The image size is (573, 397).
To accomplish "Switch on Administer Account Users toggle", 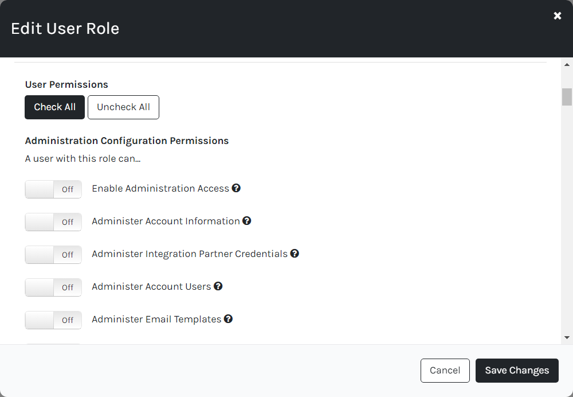I will coord(53,287).
